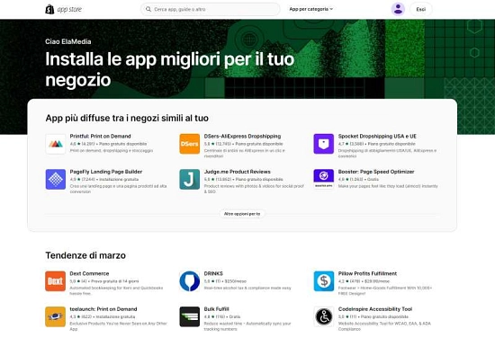Image resolution: width=495 pixels, height=338 pixels.
Task: Click Bulk Fulfill's tracking numbers description
Action: point(247,326)
